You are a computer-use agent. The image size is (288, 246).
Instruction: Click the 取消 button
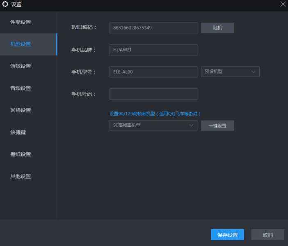pos(267,235)
